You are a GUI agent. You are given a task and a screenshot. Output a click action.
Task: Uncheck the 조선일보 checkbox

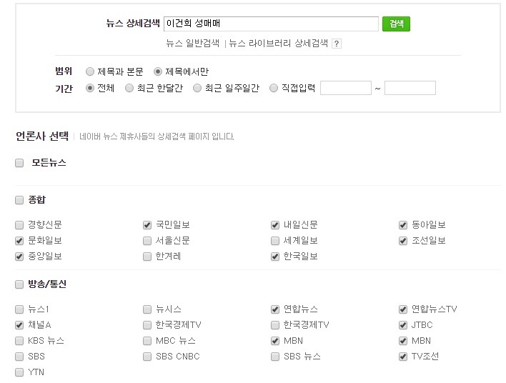point(403,241)
